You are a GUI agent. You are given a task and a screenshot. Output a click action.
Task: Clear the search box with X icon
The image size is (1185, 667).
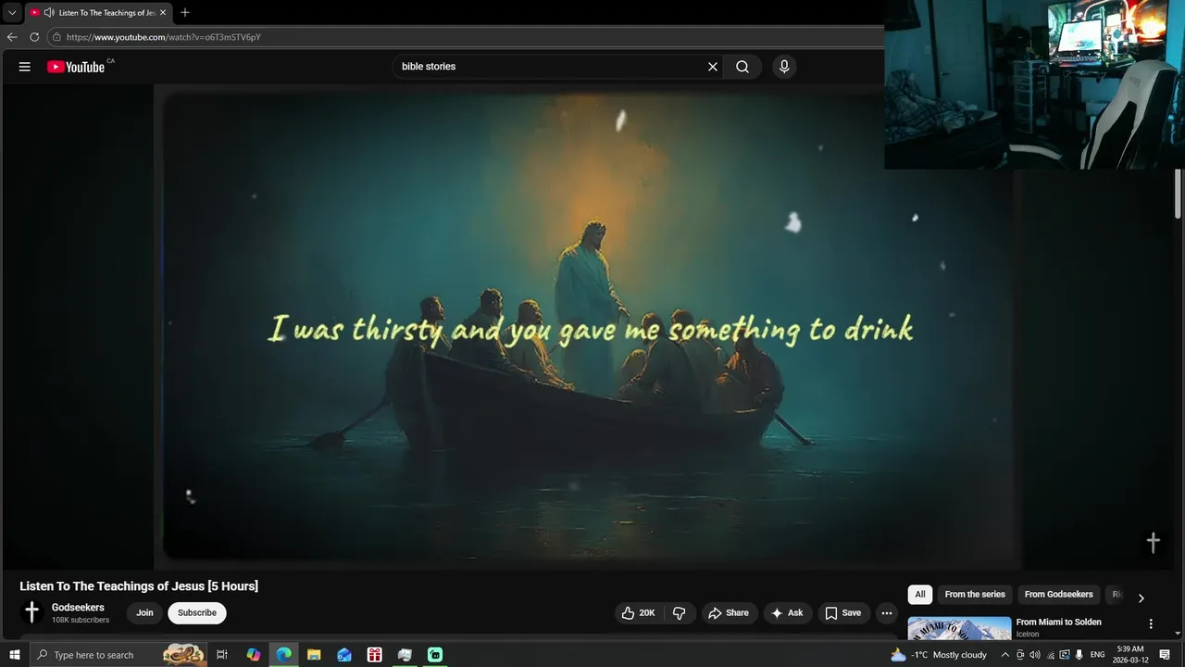pyautogui.click(x=713, y=67)
